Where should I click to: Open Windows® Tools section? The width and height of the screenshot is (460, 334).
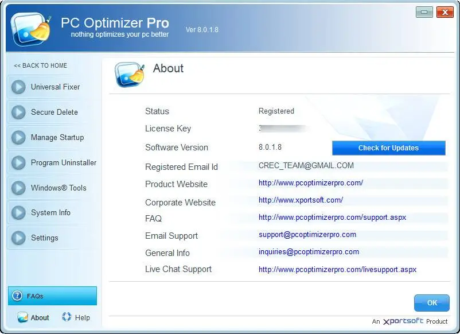click(54, 188)
